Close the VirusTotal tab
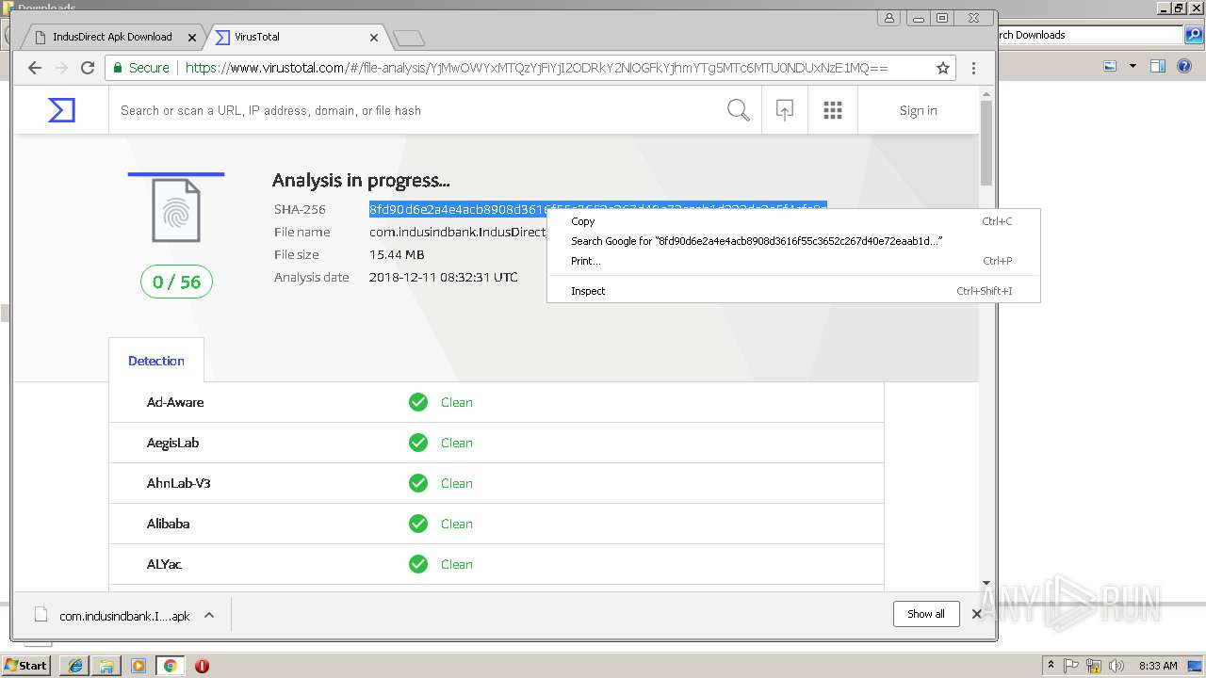The height and width of the screenshot is (678, 1206). point(374,38)
